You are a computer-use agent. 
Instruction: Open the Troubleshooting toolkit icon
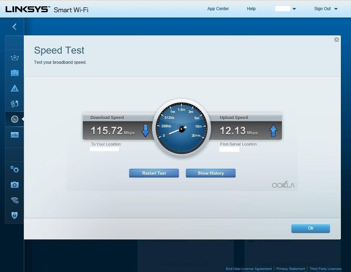[x=14, y=185]
